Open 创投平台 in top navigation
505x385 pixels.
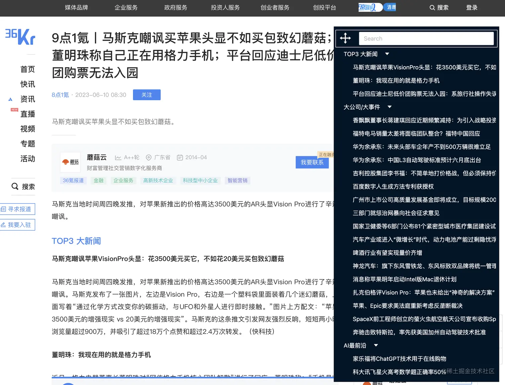(x=325, y=7)
